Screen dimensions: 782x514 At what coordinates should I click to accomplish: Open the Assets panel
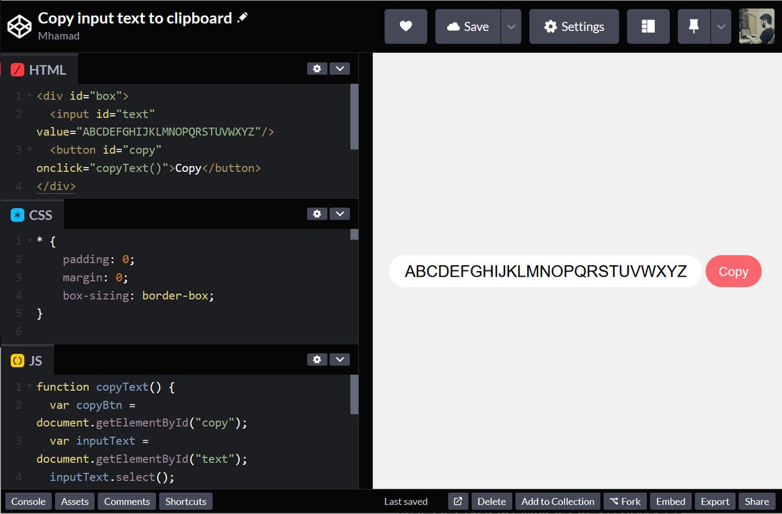(x=74, y=501)
